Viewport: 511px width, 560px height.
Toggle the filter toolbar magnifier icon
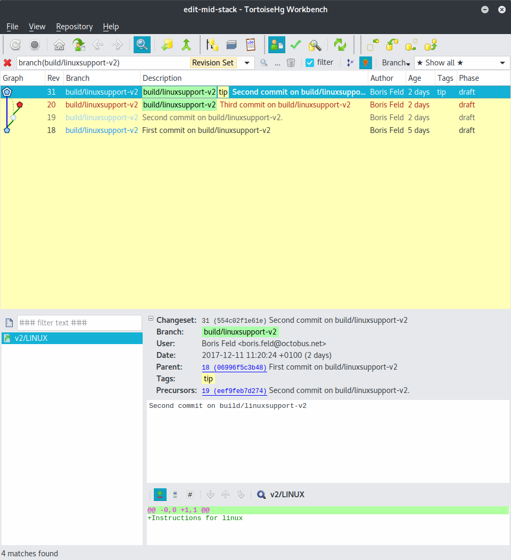[142, 45]
